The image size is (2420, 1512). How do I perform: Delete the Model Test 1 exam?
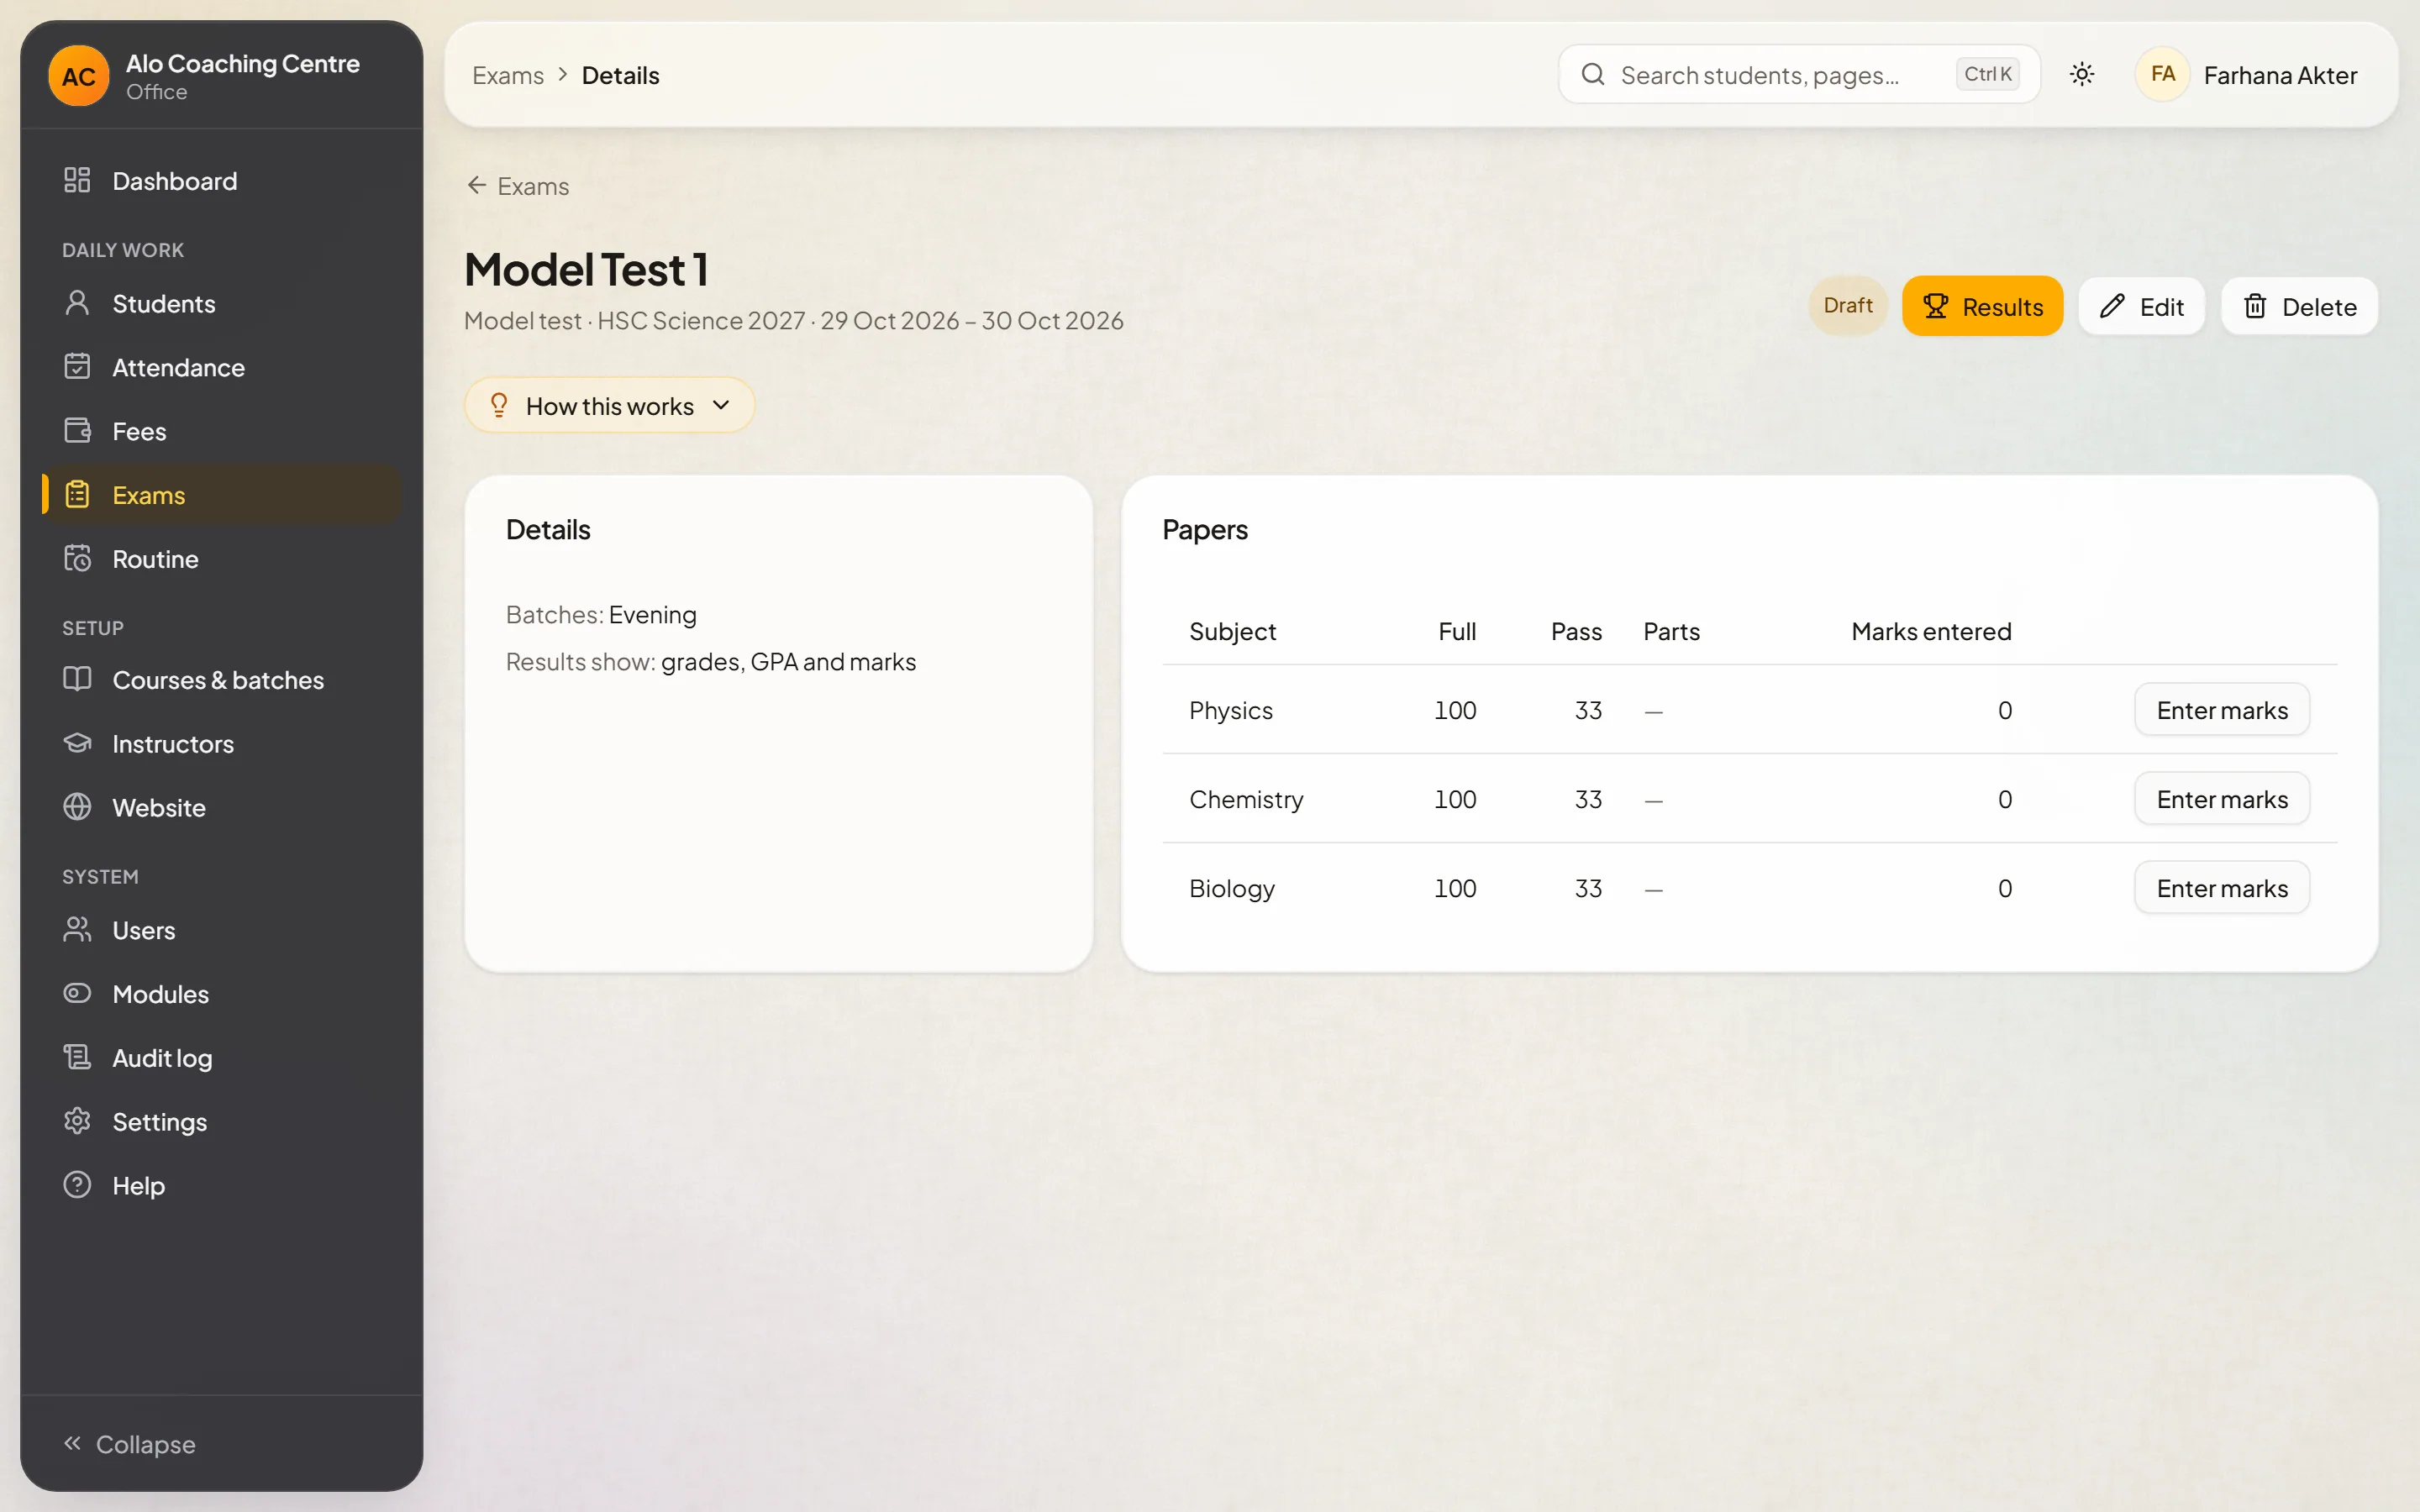[2299, 306]
